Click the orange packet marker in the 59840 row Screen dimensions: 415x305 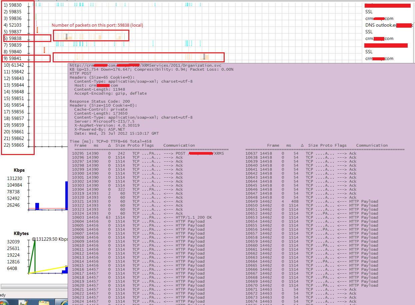pyautogui.click(x=44, y=50)
